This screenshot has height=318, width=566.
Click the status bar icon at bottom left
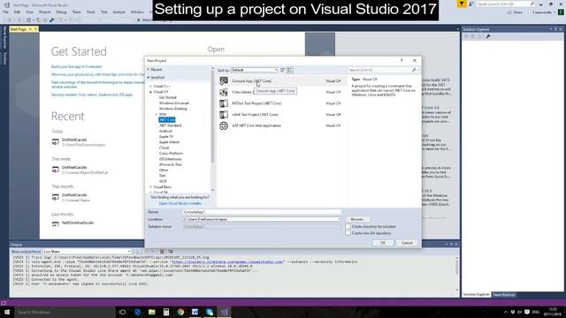coord(4,303)
